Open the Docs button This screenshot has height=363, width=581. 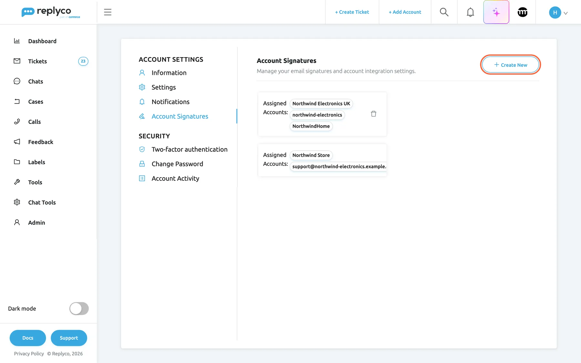28,338
